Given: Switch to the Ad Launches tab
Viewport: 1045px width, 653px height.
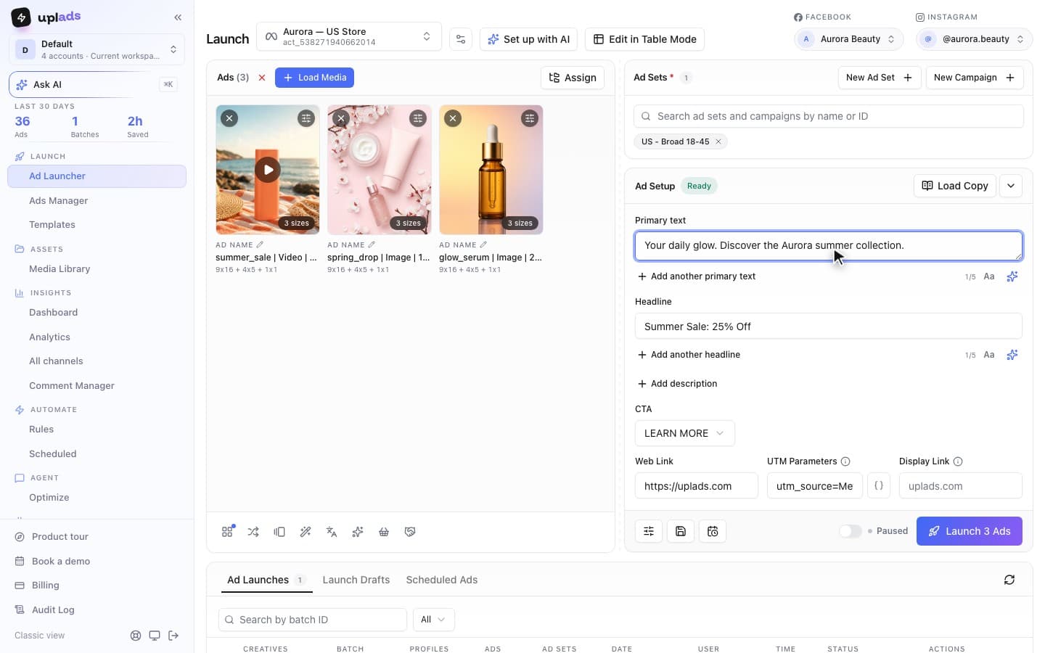Looking at the screenshot, I should point(266,580).
